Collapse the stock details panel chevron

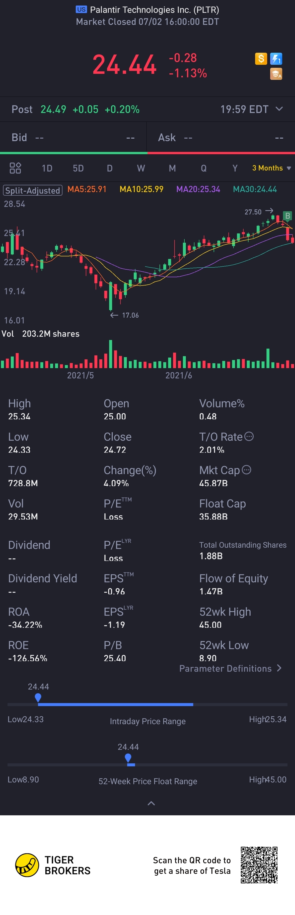(151, 804)
